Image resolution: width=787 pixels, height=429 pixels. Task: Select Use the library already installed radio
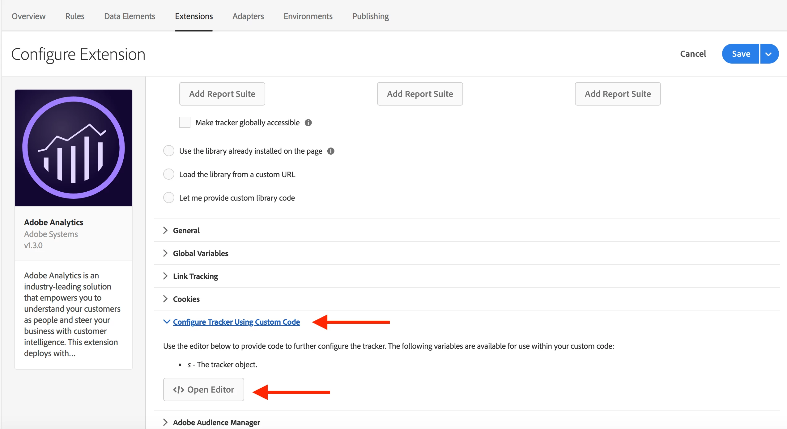(169, 151)
